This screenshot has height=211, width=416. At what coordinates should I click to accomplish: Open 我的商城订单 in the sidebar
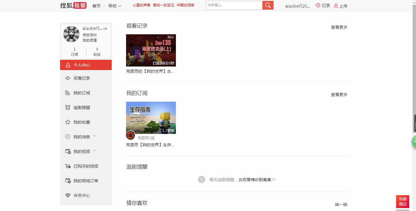(x=86, y=181)
